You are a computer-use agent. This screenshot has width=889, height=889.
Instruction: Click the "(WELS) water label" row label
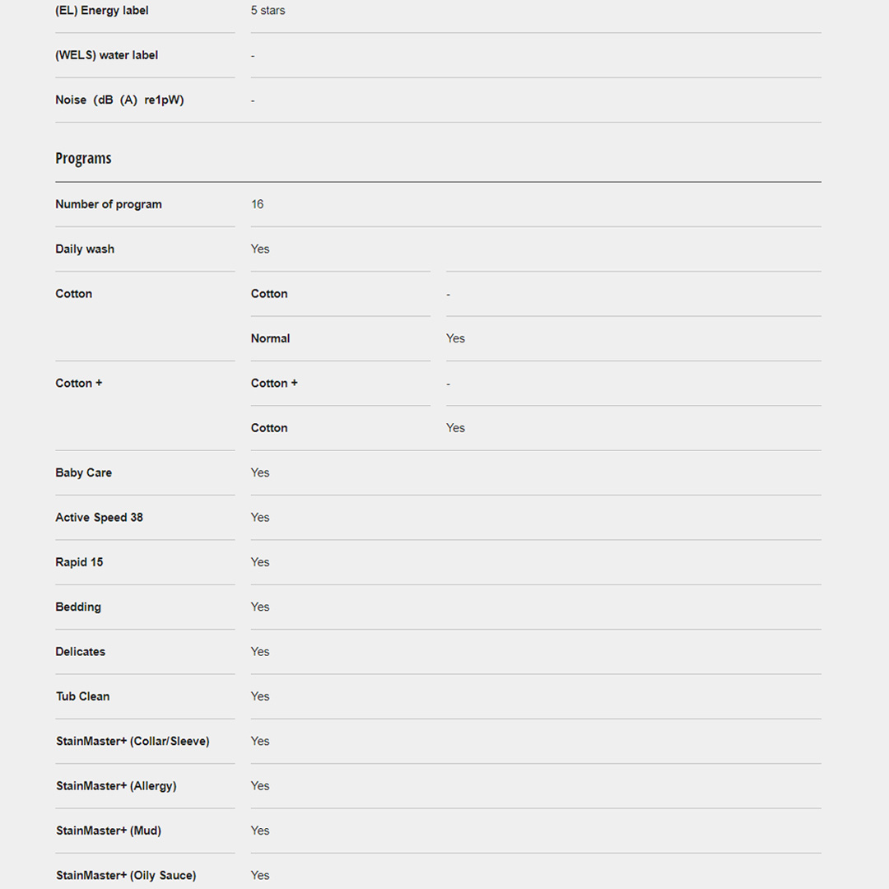tap(107, 55)
